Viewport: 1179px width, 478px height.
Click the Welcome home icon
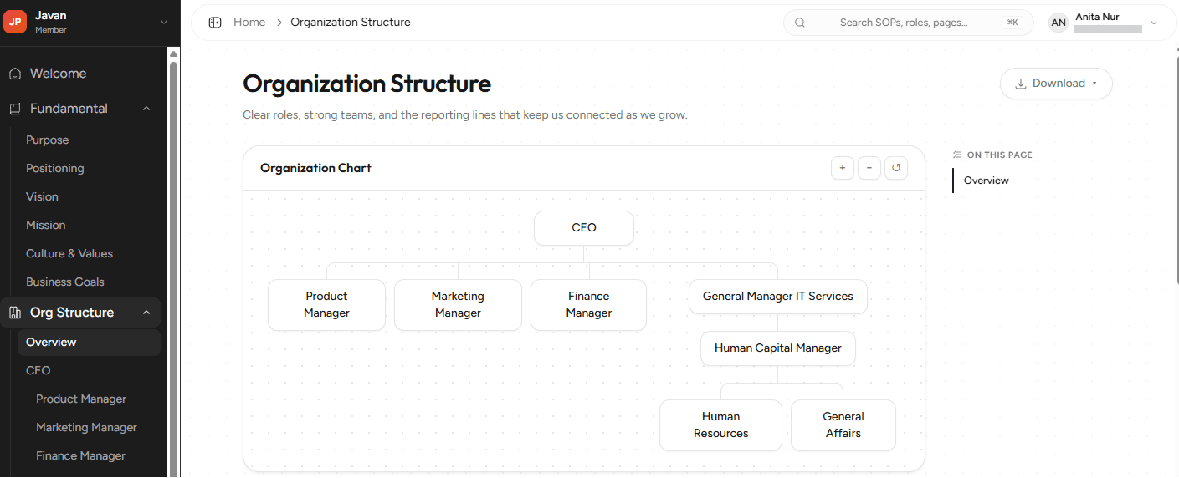(x=15, y=74)
